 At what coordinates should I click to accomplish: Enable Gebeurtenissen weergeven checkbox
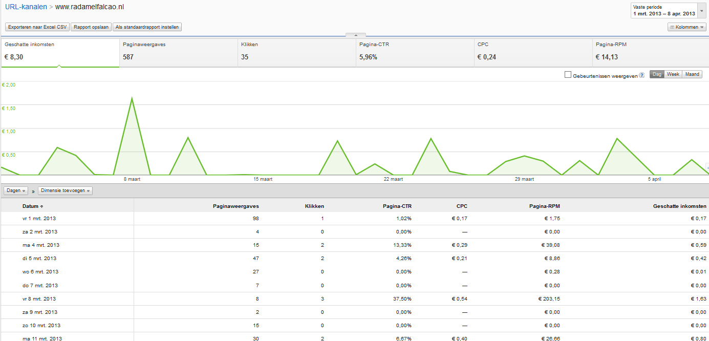pos(568,75)
